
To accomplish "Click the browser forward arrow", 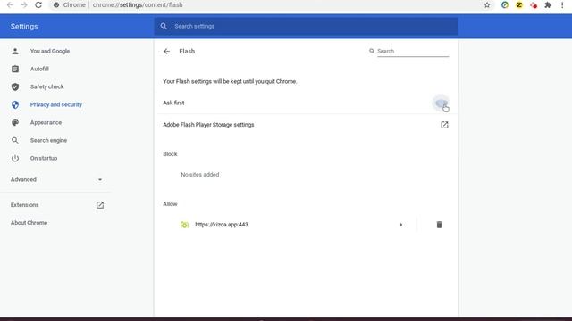I will tap(24, 5).
